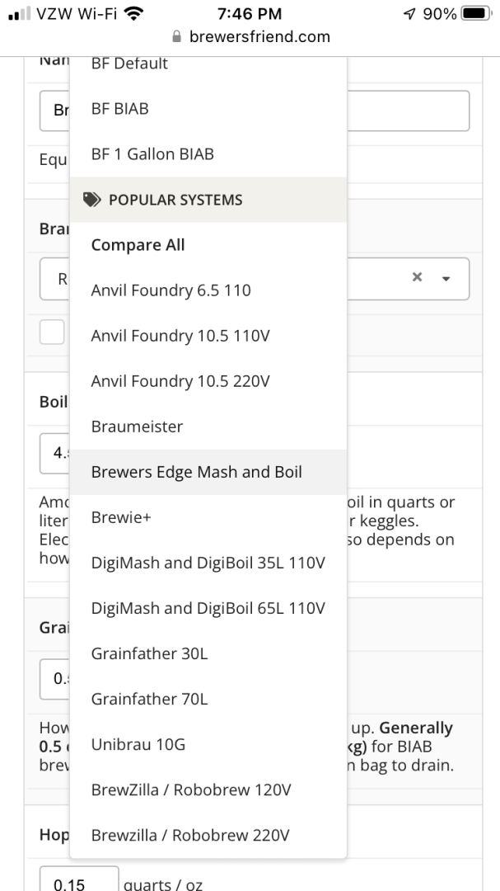Clear the selection with the x icon

[x=418, y=278]
